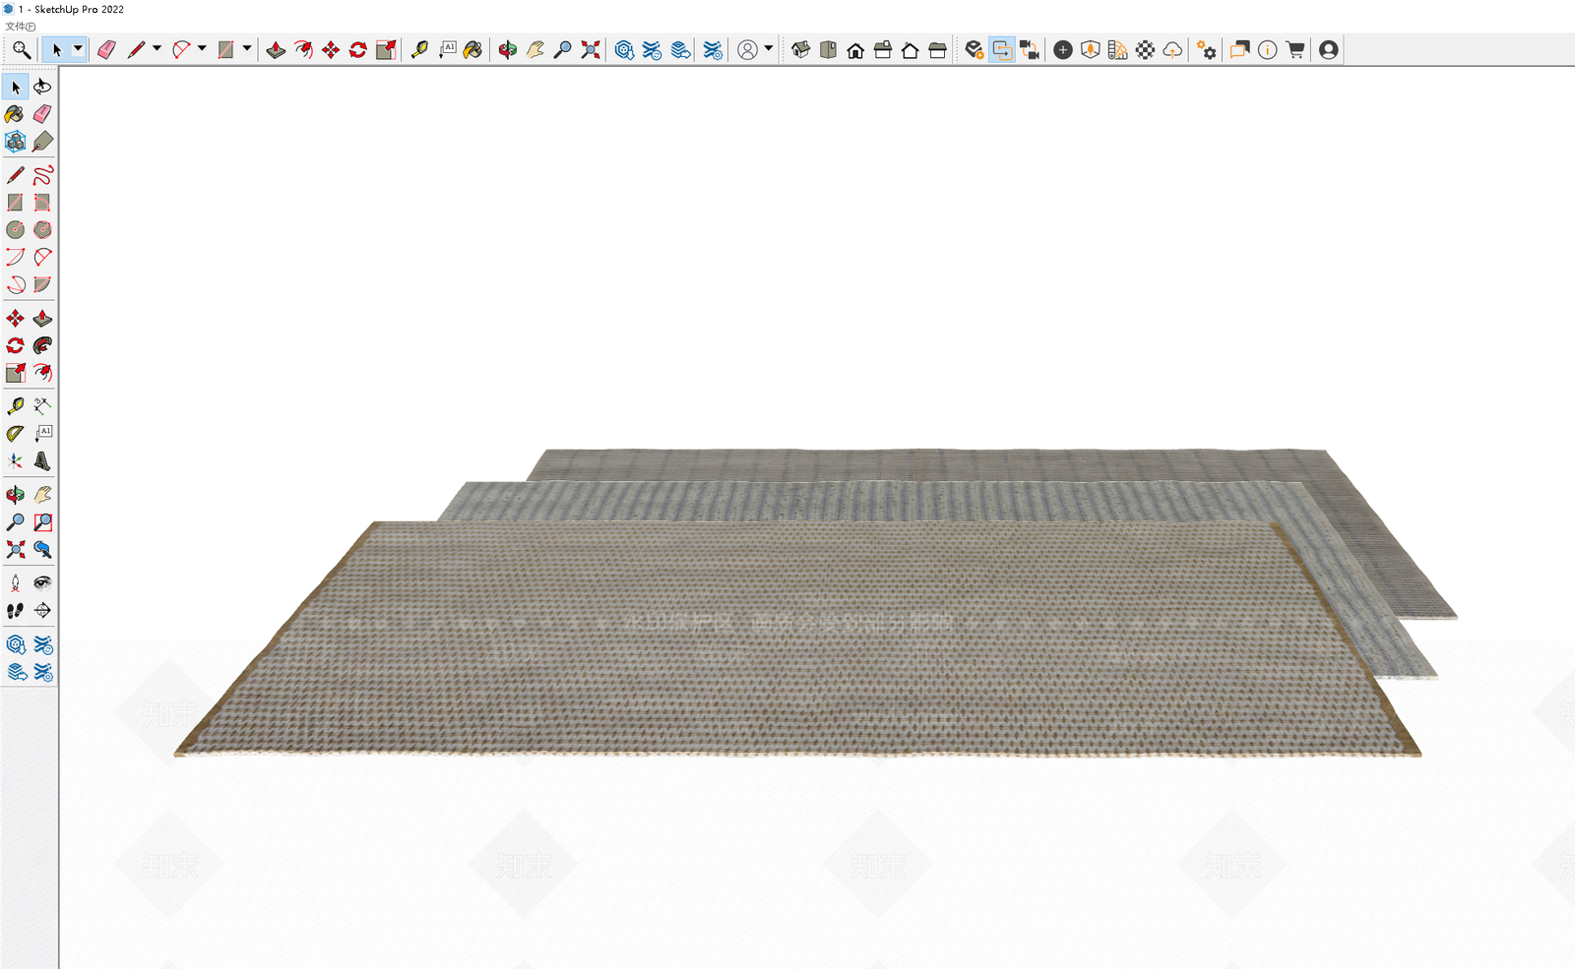Select Freehand tool in left toolbar

tap(42, 175)
